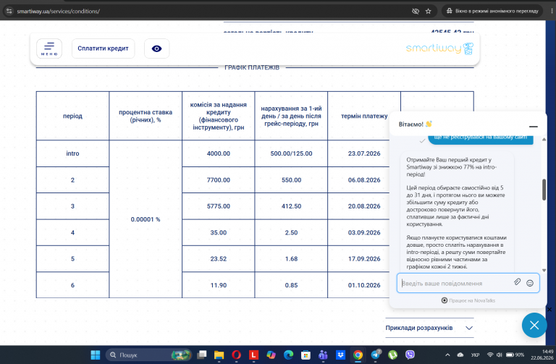The width and height of the screenshot is (556, 364).
Task: Open Chrome three-dot menu
Action: [x=552, y=11]
